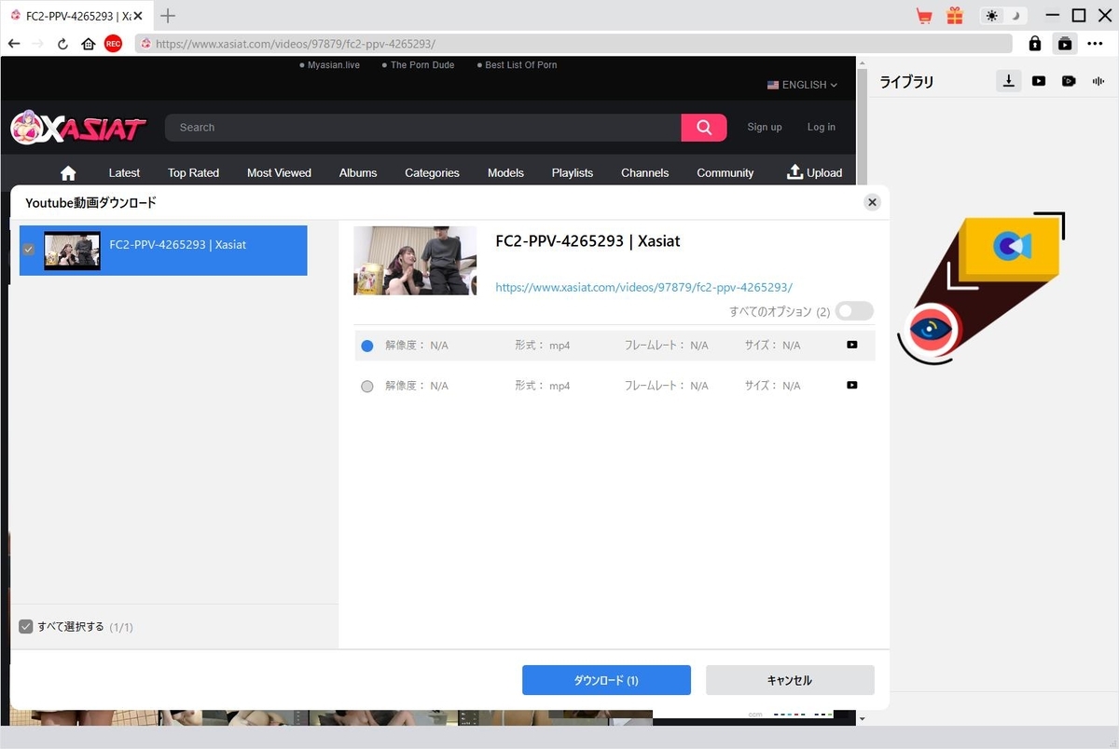Screen dimensions: 1119x749
Task: Enable the すべてのオプション switch
Action: [853, 311]
